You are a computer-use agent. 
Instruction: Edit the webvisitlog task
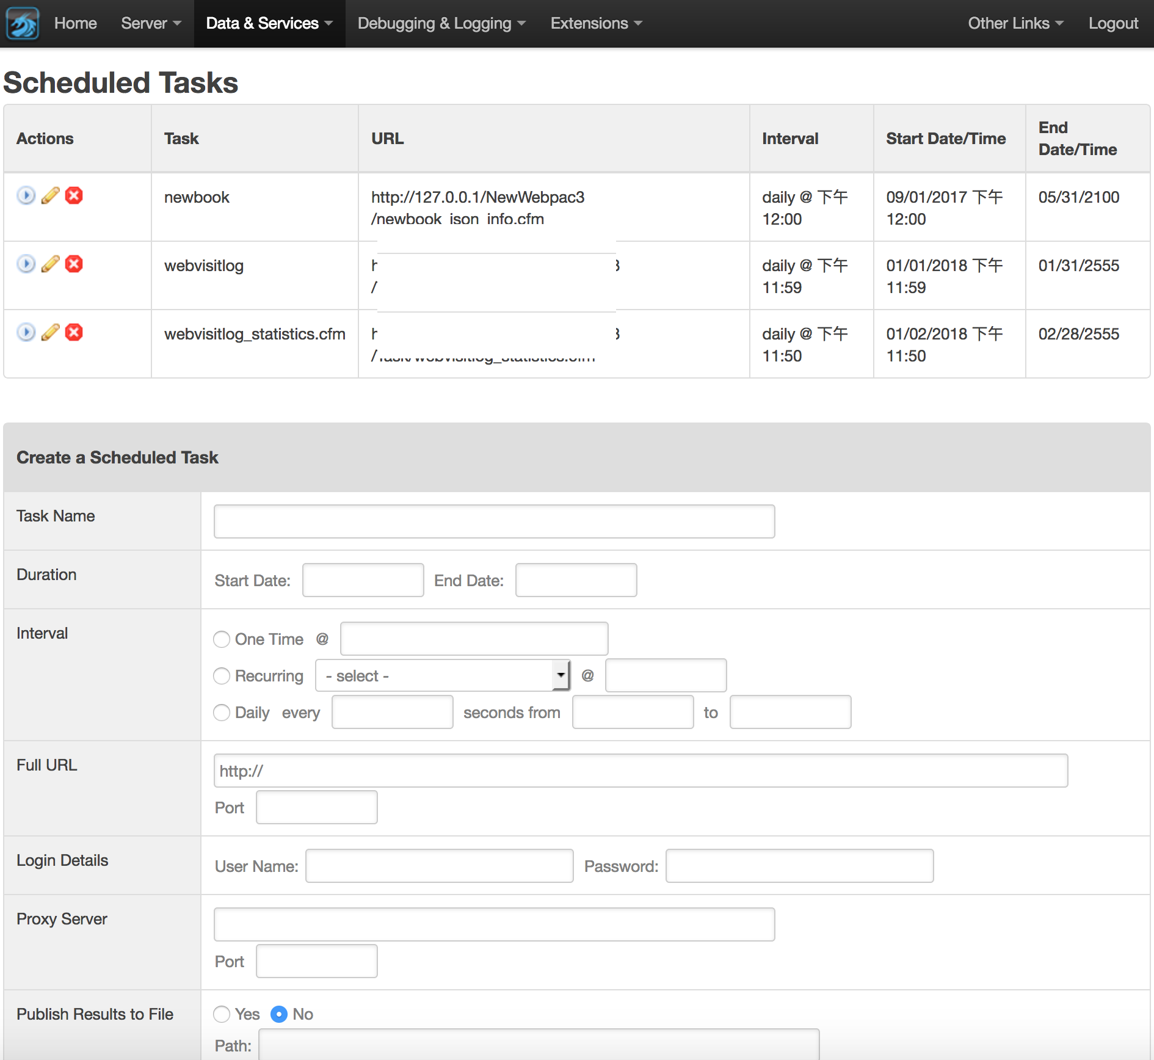click(x=50, y=264)
